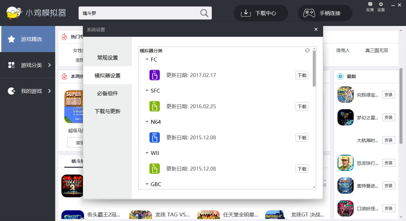Image resolution: width=406 pixels, height=221 pixels.
Task: Open the 恐龙快打 game icon
Action: tap(345, 163)
